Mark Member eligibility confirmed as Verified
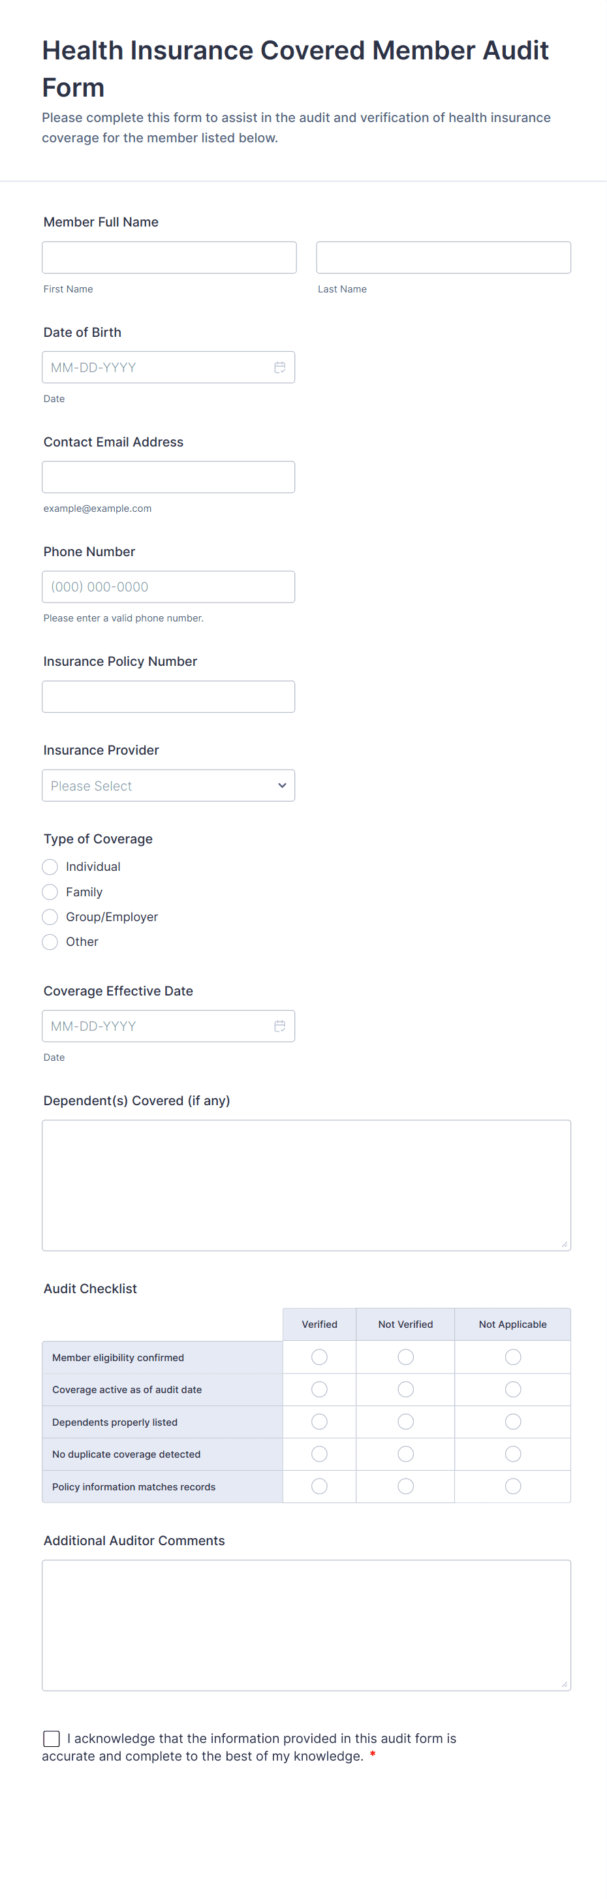Image resolution: width=607 pixels, height=1899 pixels. pos(320,1357)
